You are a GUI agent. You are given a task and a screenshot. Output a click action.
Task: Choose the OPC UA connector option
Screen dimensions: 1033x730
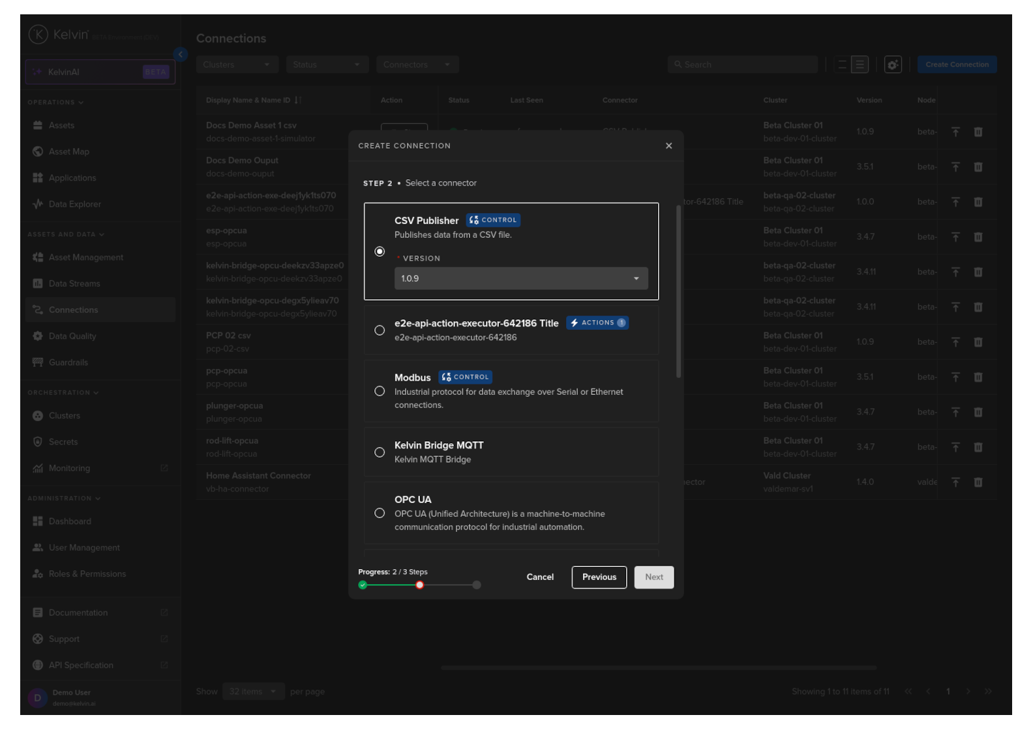tap(380, 514)
